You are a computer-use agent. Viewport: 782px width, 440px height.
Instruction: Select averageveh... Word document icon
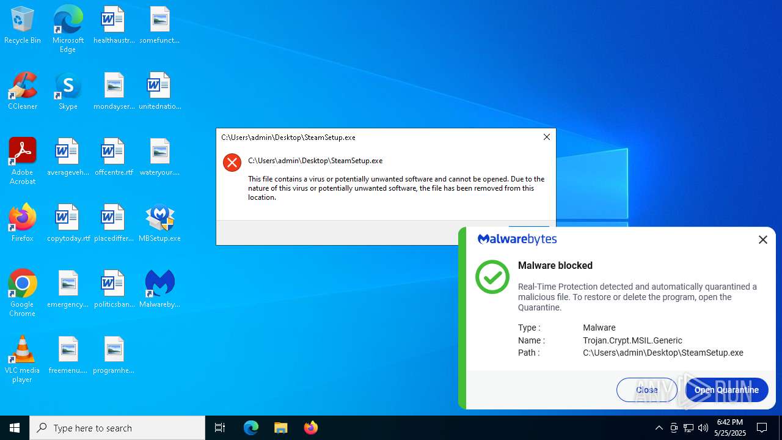click(68, 157)
